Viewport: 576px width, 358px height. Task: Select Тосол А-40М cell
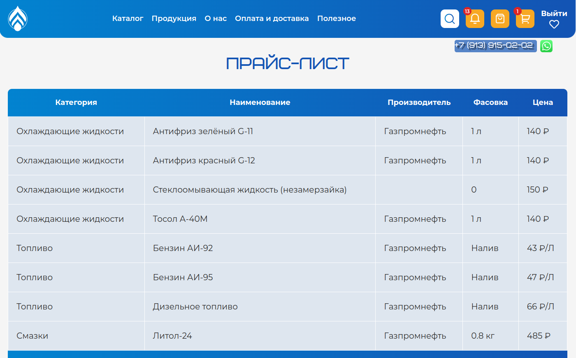pyautogui.click(x=260, y=219)
